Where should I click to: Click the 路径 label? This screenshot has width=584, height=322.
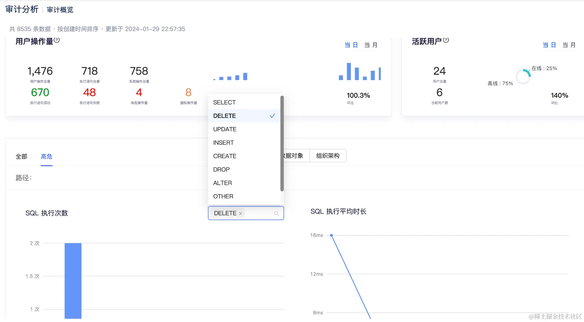(x=24, y=178)
